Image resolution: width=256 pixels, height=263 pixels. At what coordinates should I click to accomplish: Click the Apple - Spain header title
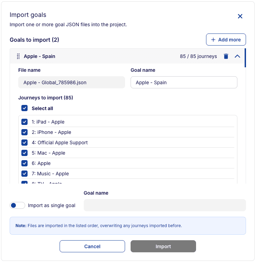tap(40, 56)
